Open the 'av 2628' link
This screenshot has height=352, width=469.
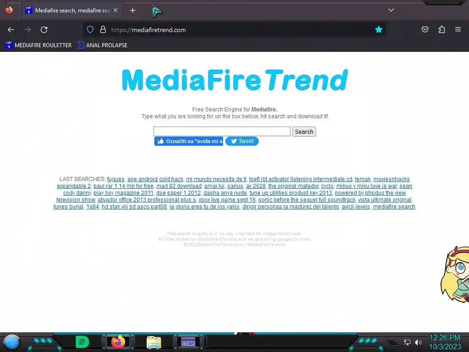256,186
